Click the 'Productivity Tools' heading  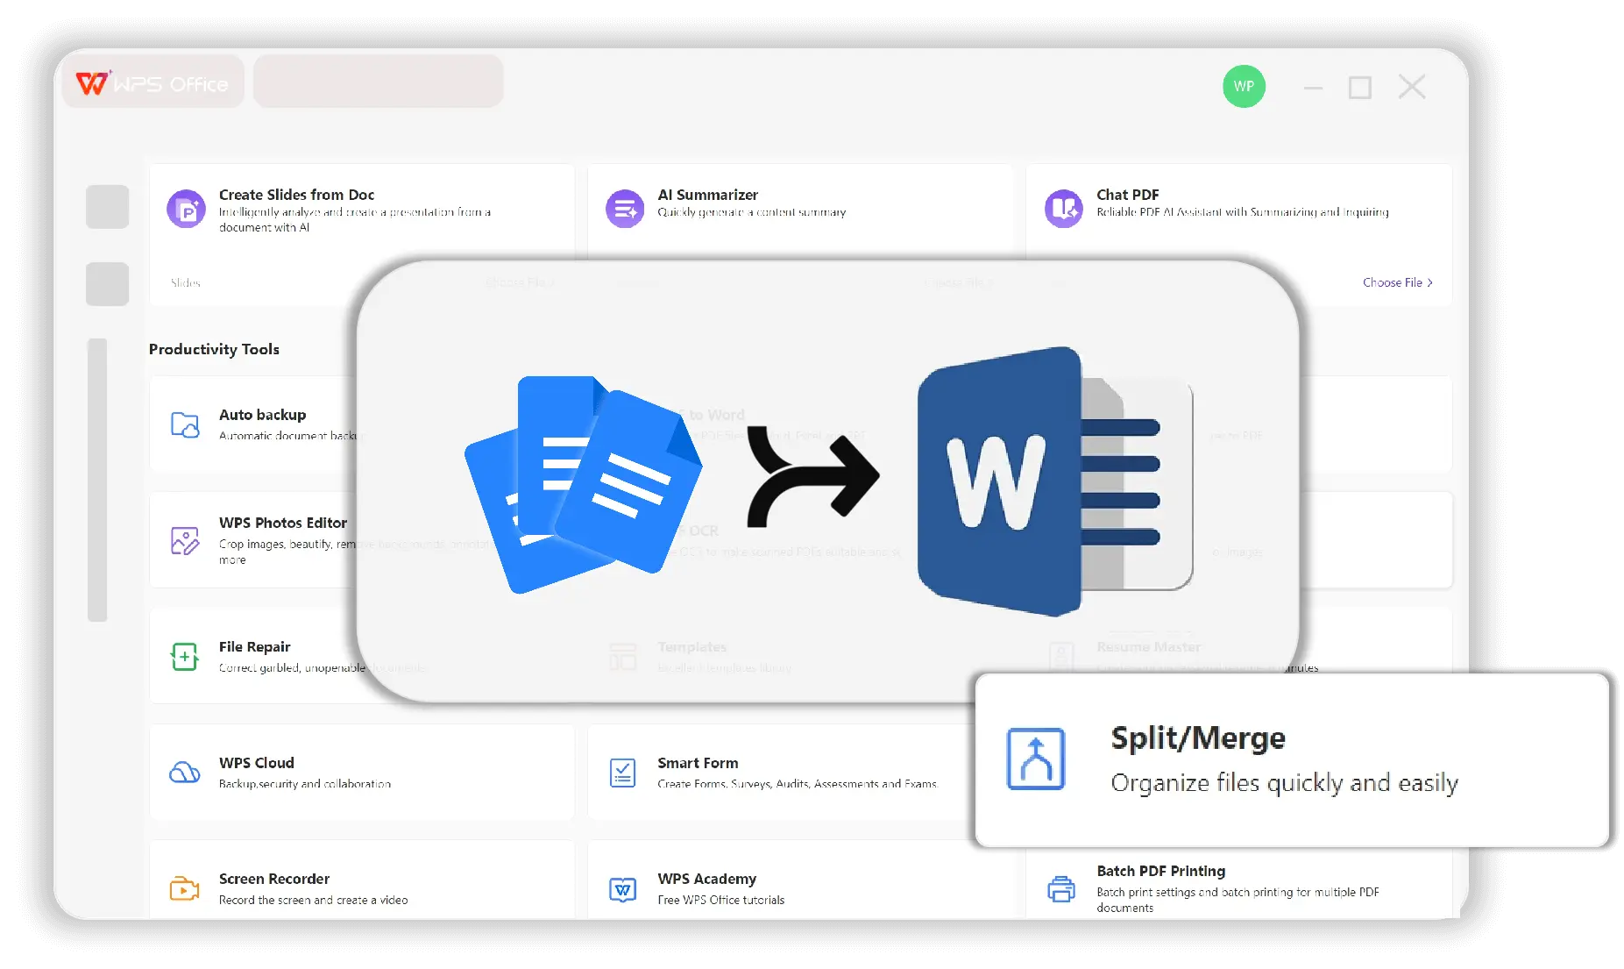pyautogui.click(x=214, y=349)
